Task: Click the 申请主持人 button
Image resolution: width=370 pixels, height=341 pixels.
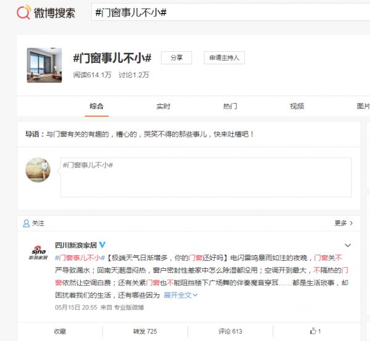Action: [224, 57]
